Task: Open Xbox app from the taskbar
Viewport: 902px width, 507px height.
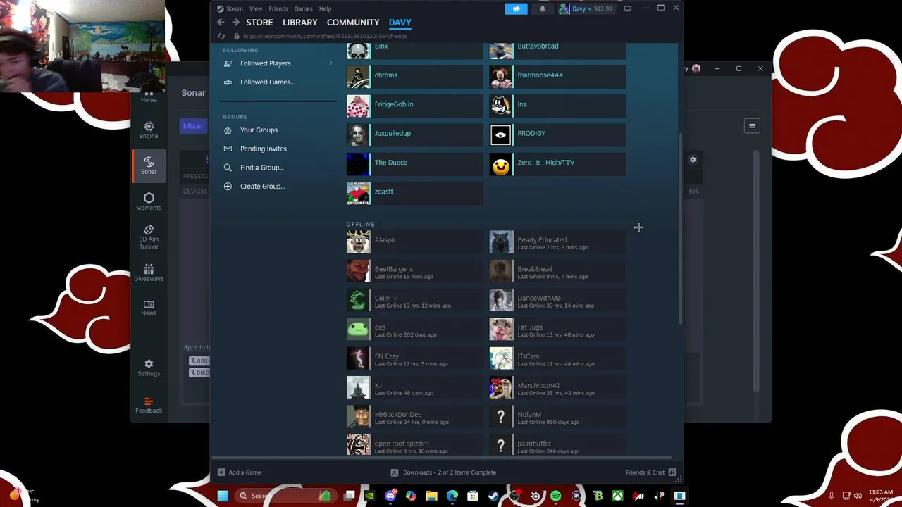Action: [x=617, y=496]
